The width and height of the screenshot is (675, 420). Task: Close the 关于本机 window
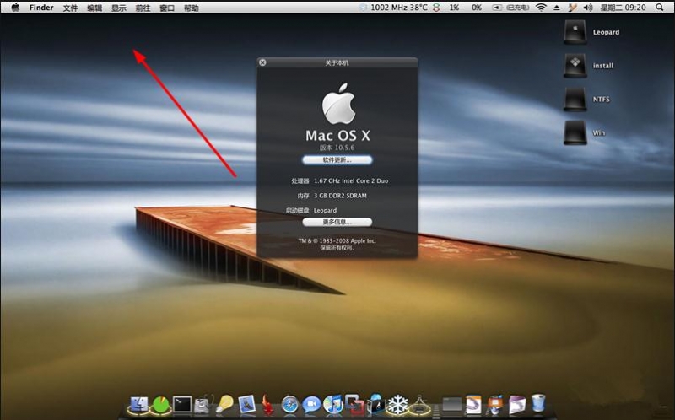point(262,62)
